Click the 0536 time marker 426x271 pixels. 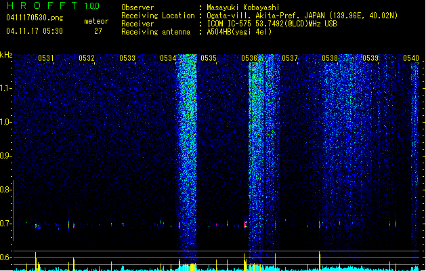pyautogui.click(x=249, y=58)
